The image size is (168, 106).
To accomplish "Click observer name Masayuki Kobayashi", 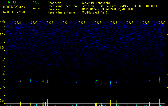I will click(96, 3).
